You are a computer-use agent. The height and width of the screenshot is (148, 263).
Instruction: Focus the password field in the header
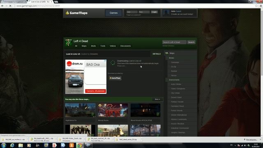click(x=144, y=12)
